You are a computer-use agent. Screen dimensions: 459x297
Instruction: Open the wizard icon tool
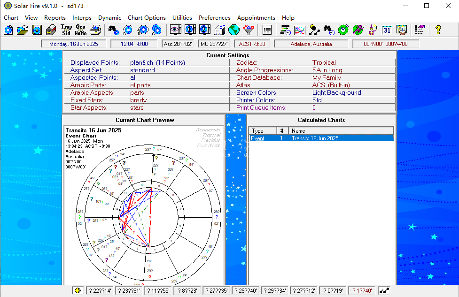[373, 30]
